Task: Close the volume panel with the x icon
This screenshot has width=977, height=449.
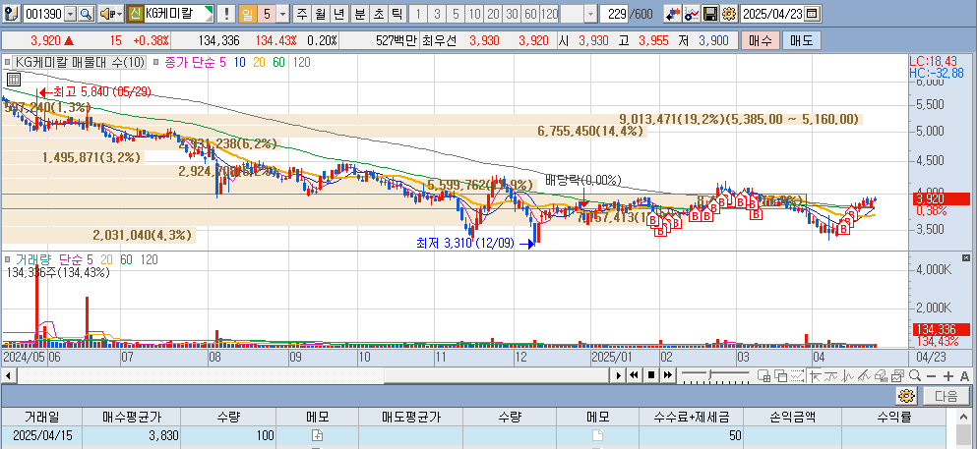Action: tap(966, 257)
